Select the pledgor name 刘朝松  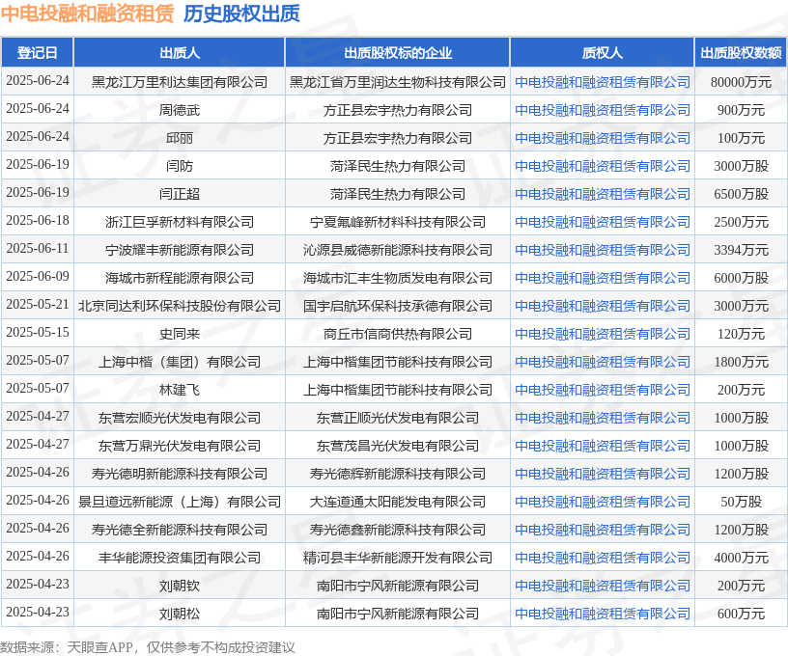pos(180,614)
